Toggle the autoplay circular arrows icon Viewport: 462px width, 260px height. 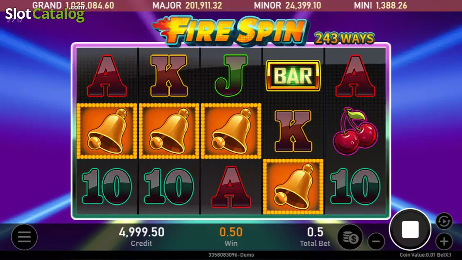(444, 221)
